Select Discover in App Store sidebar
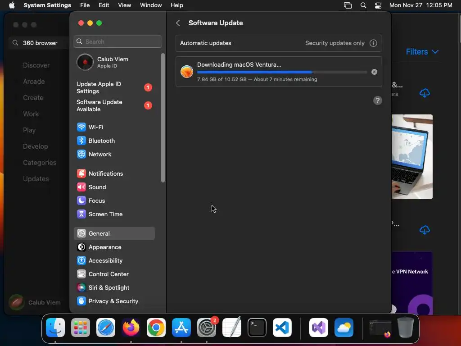The image size is (461, 346). pyautogui.click(x=36, y=65)
